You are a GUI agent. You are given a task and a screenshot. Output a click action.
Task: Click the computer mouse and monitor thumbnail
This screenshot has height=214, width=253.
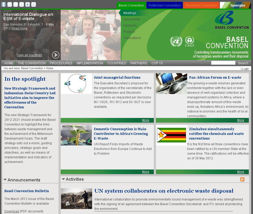(172, 83)
